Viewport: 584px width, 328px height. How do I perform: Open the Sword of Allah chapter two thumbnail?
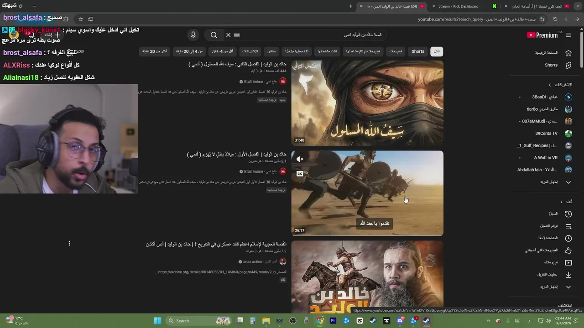(367, 103)
